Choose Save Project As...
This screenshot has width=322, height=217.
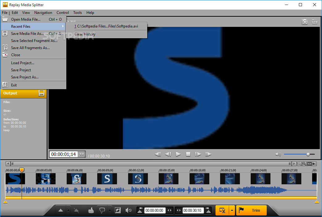tap(33, 77)
